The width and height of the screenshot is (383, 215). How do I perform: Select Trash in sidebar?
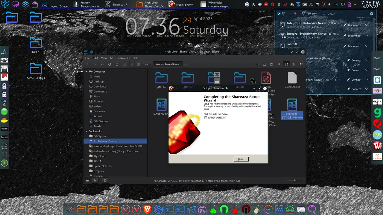(97, 126)
